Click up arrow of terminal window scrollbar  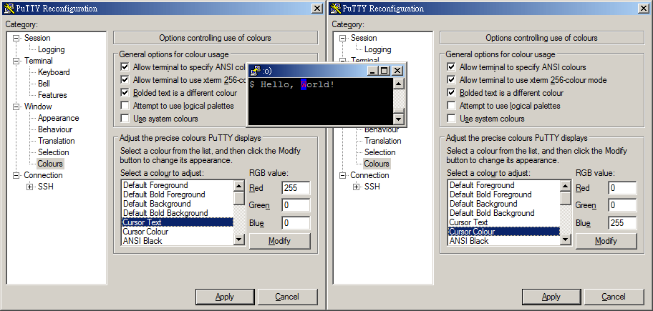399,84
